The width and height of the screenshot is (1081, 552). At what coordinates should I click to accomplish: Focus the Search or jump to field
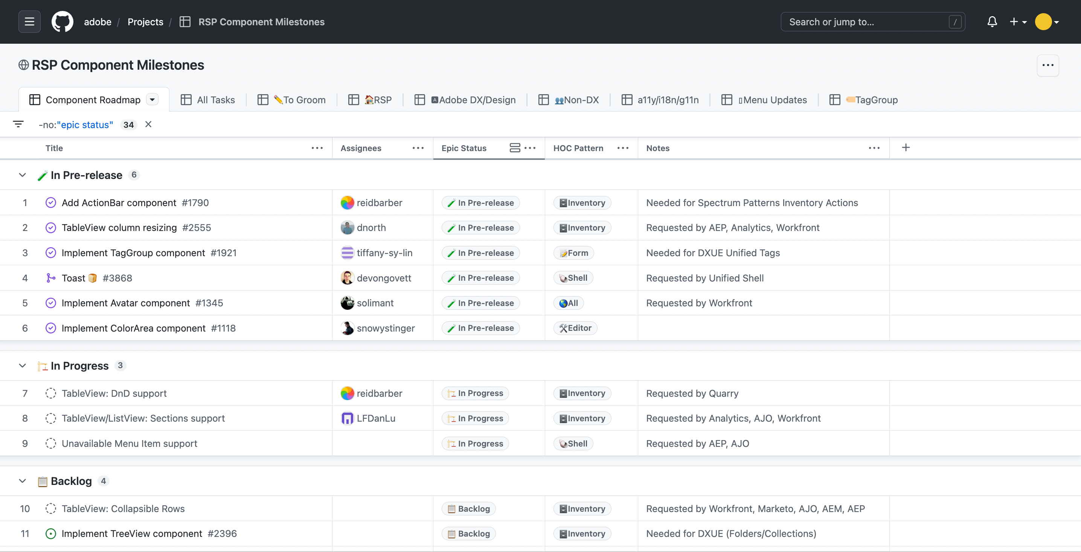point(872,22)
